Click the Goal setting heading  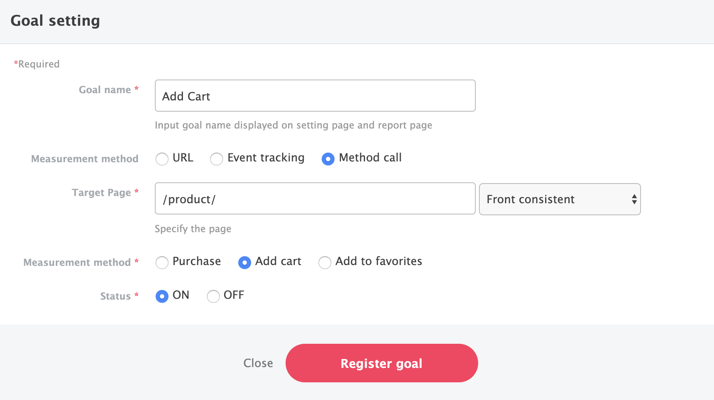click(55, 21)
